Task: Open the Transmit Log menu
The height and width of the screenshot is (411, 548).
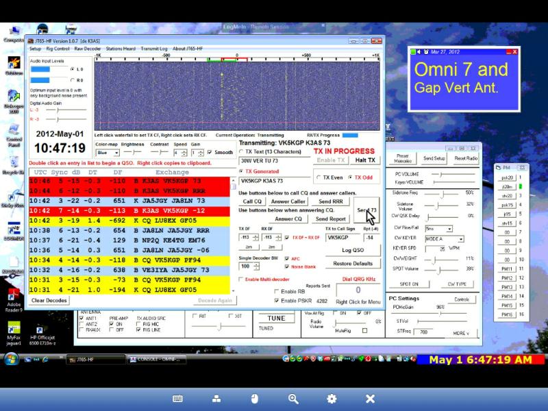Action: point(154,49)
